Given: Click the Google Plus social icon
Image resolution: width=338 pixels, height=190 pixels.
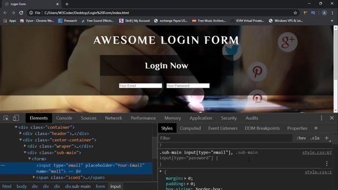Looking at the screenshot, I should (287, 42).
